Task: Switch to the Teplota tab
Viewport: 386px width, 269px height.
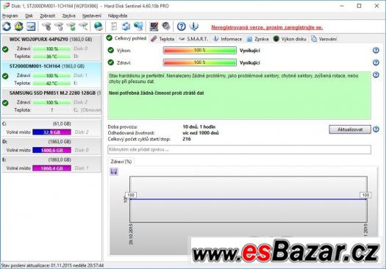Action: pos(162,39)
